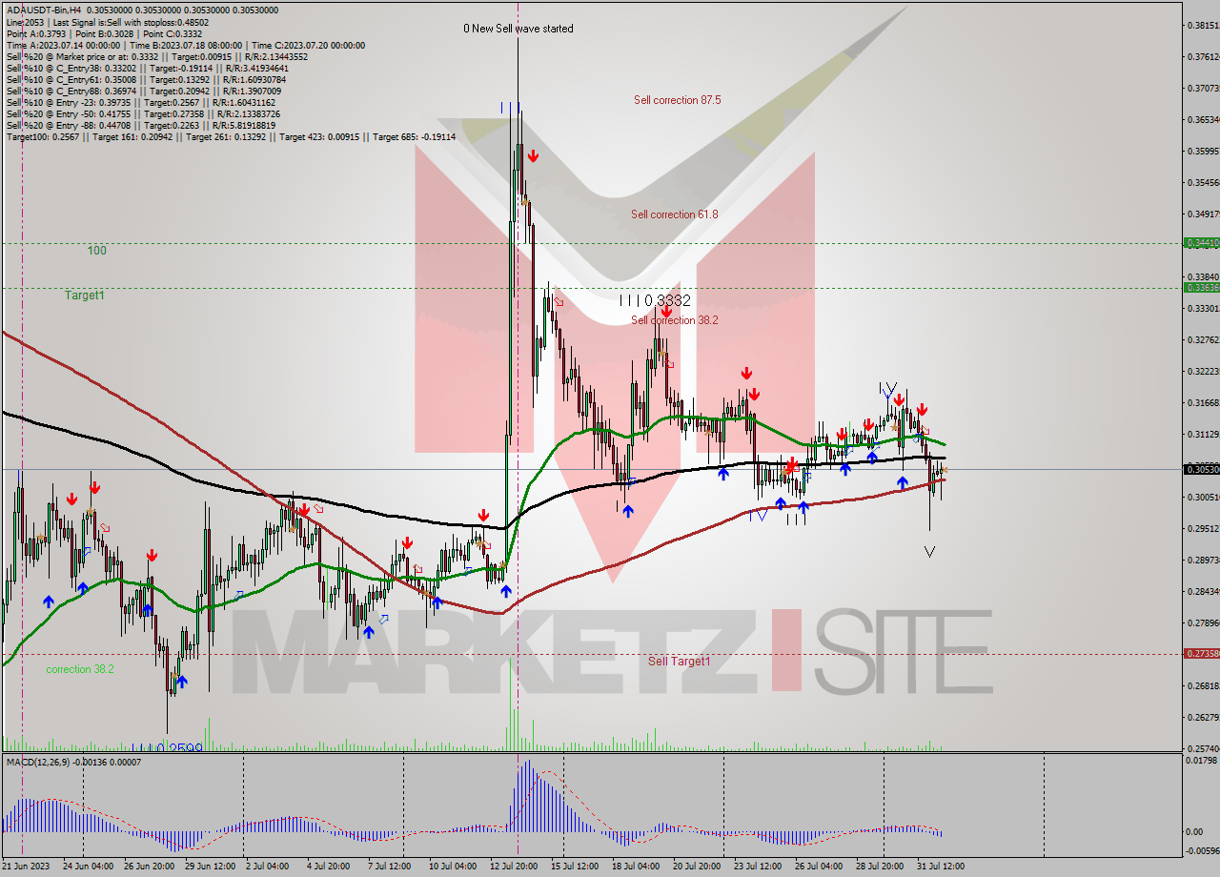This screenshot has width=1220, height=877.
Task: Select the 'I I I 0.3332' wave label
Action: (x=655, y=300)
